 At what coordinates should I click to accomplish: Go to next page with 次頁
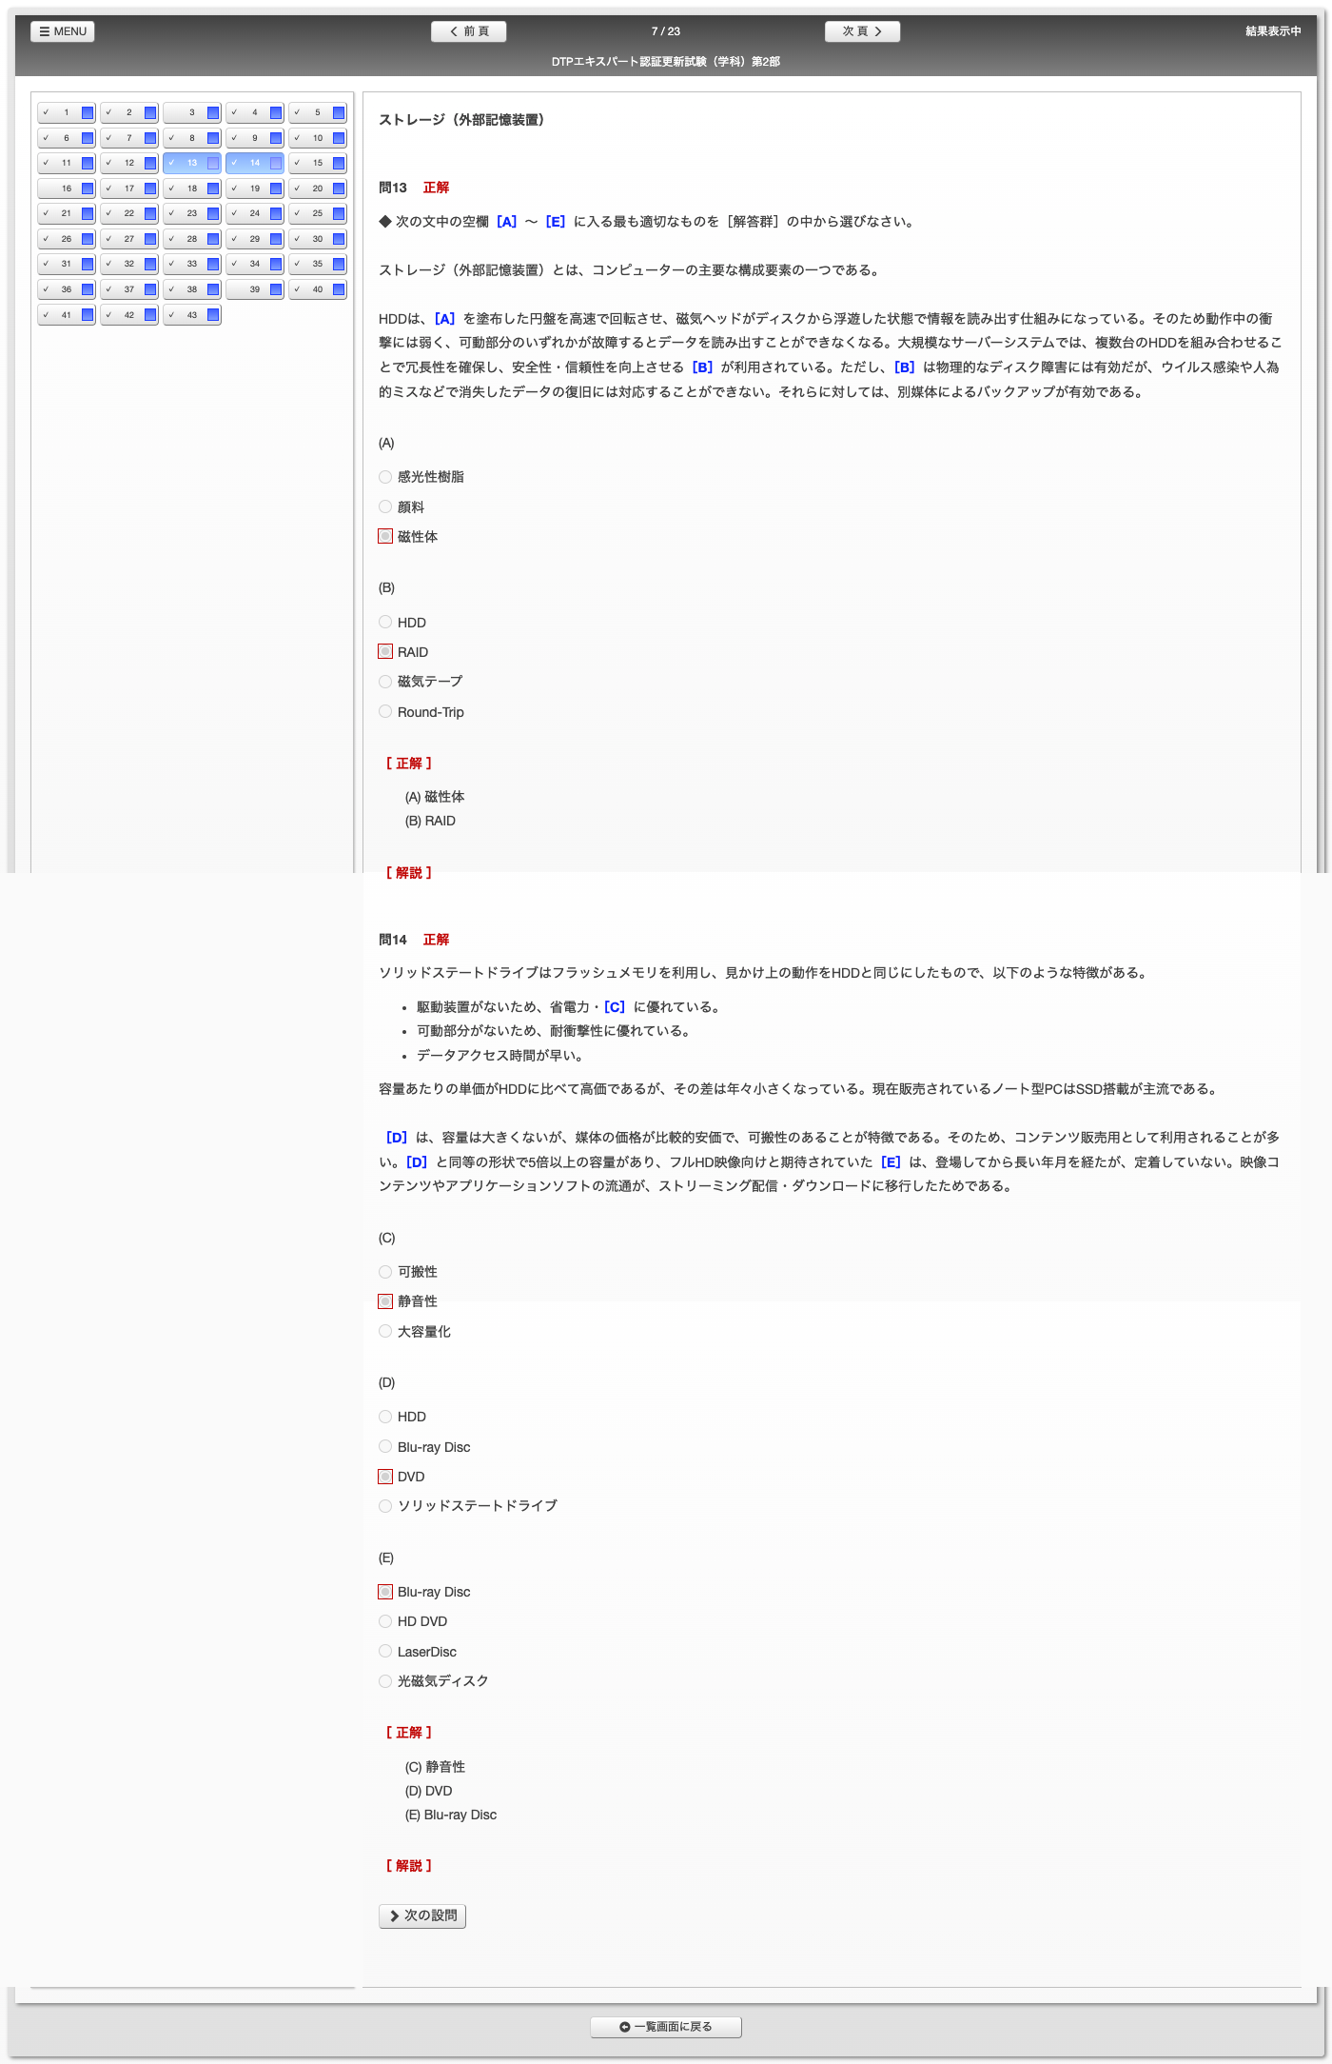click(x=862, y=31)
